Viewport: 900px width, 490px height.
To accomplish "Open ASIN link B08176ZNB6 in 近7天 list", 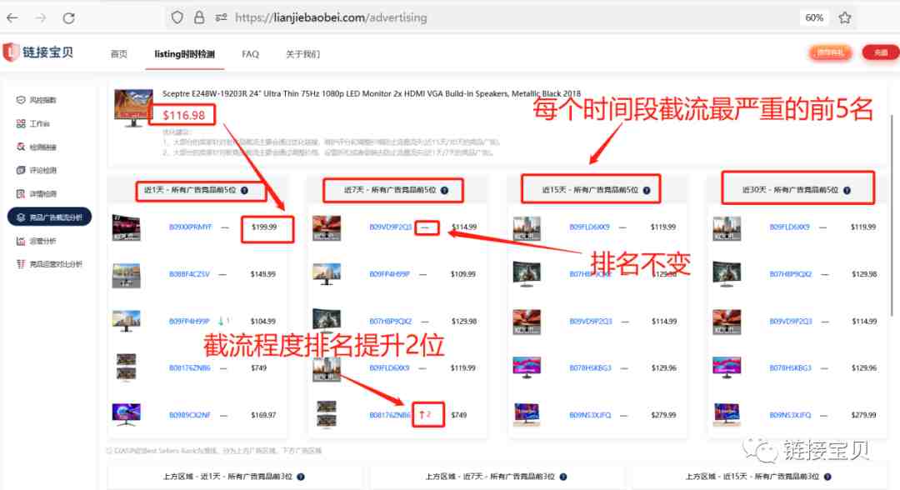I will point(390,415).
